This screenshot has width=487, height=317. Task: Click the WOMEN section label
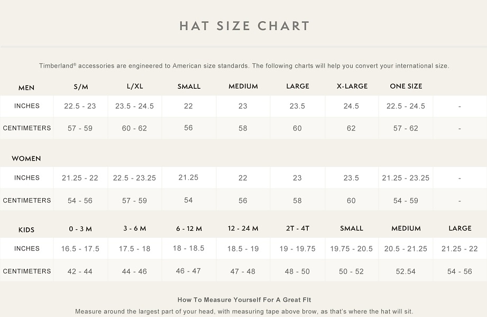(x=26, y=158)
